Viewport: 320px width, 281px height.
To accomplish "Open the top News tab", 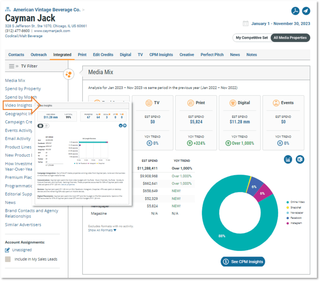I will (235, 55).
